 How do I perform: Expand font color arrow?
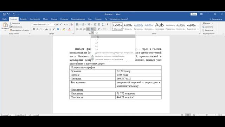click(72, 29)
